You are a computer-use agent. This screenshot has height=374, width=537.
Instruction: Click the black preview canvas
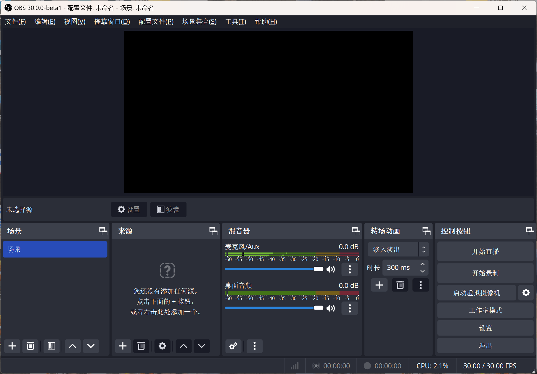(x=268, y=112)
